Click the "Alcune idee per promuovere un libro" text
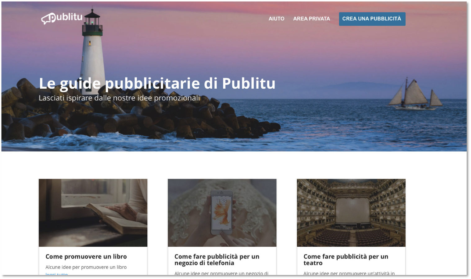 tap(86, 267)
